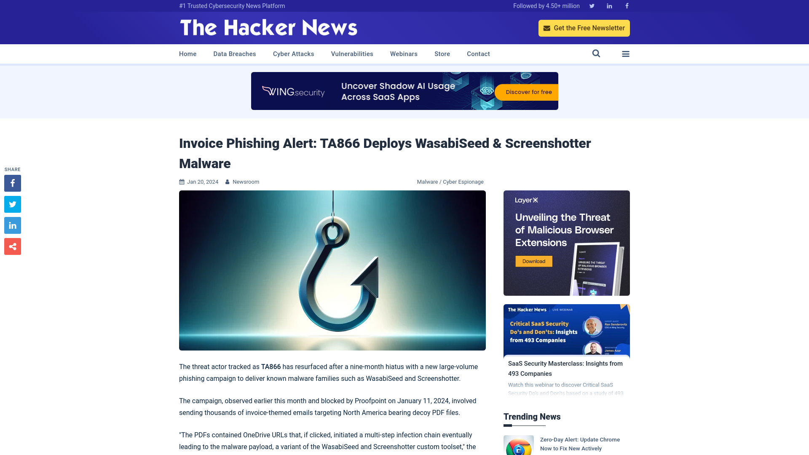This screenshot has height=455, width=809.
Task: Open the hamburger menu
Action: coord(626,54)
